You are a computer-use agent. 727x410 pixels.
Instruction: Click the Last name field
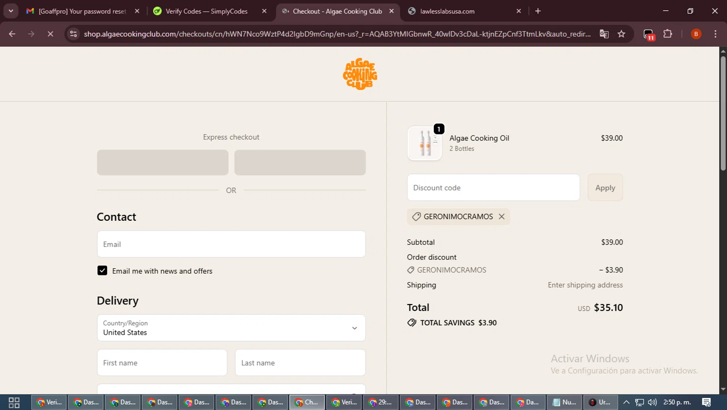(300, 363)
